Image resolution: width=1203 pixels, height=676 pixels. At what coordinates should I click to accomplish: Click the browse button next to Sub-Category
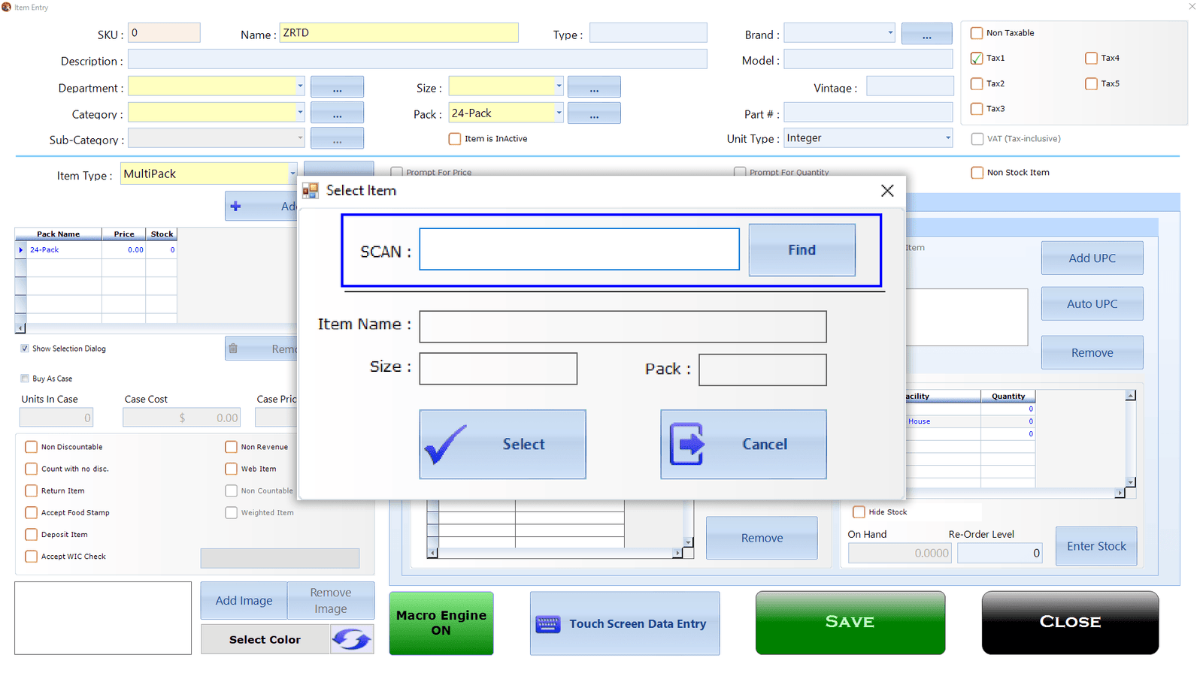(337, 138)
